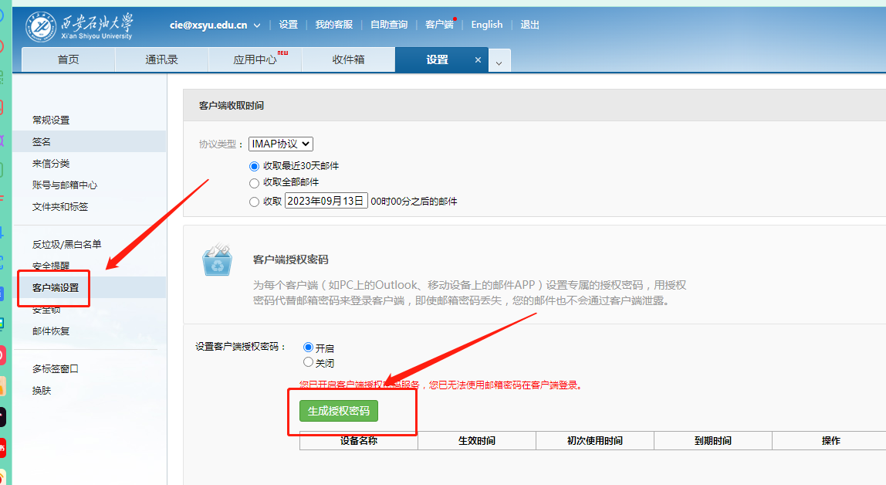Select 关闭 for client authorization password

coord(308,361)
